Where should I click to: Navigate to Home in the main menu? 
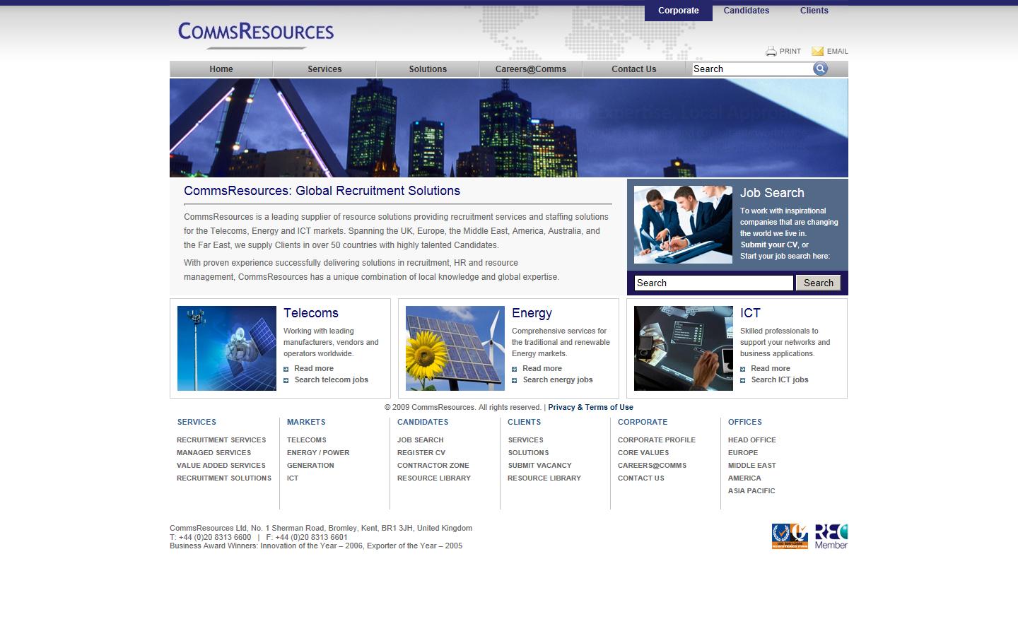pos(221,69)
